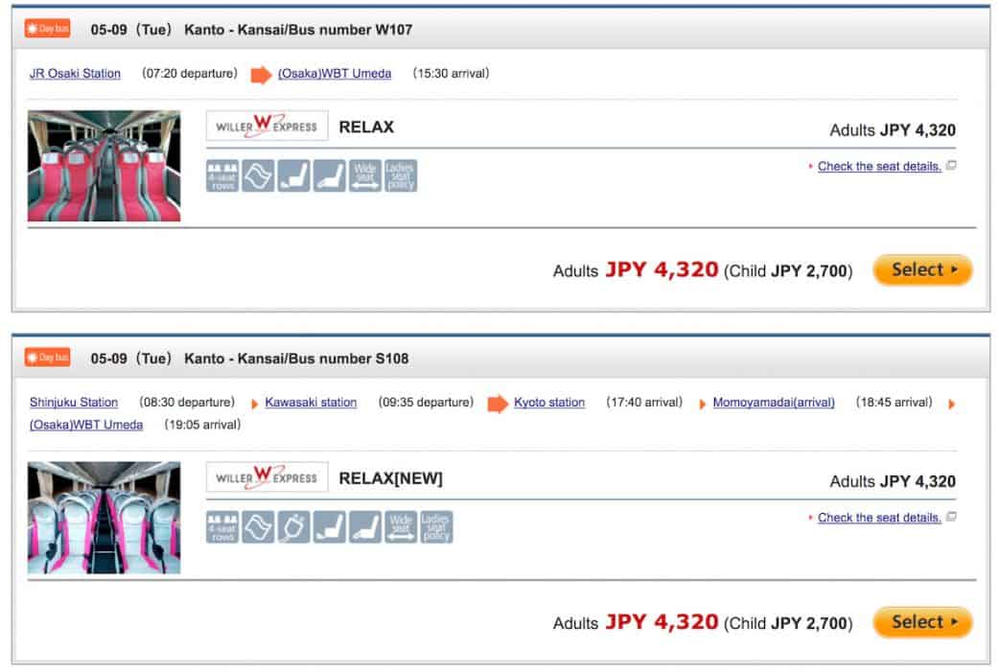Click the pink-white seat interior photo thumbnail
The height and width of the screenshot is (672, 999).
tap(104, 518)
